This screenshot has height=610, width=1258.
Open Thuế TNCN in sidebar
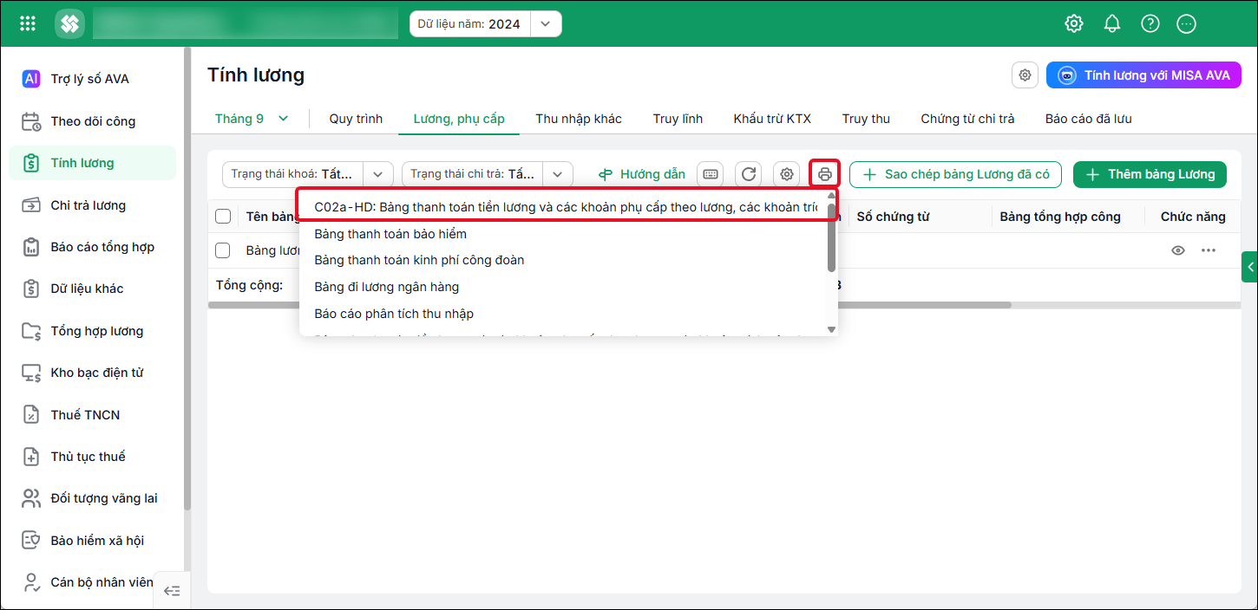[92, 415]
